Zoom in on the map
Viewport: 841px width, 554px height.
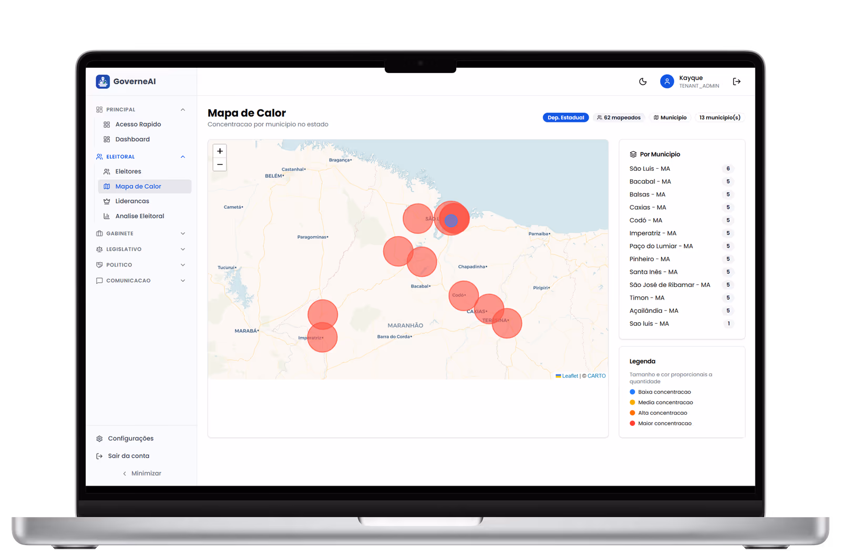220,151
